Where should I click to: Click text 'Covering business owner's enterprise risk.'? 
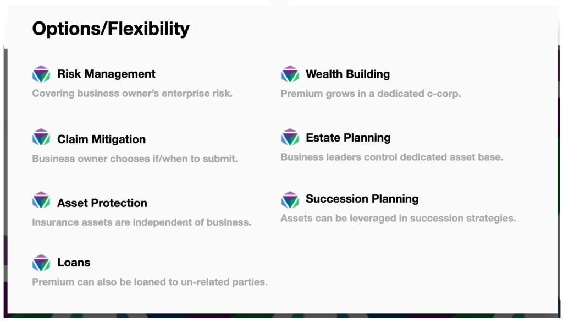coord(132,94)
